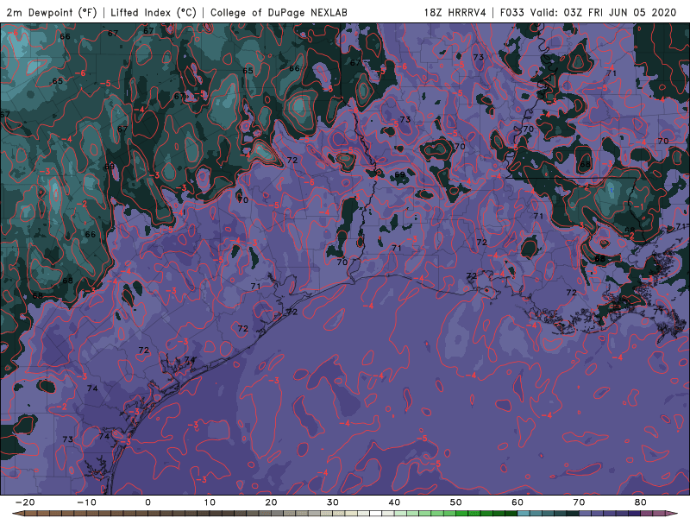This screenshot has width=690, height=518.
Task: Click the 20 label on the color scale
Action: 271,502
